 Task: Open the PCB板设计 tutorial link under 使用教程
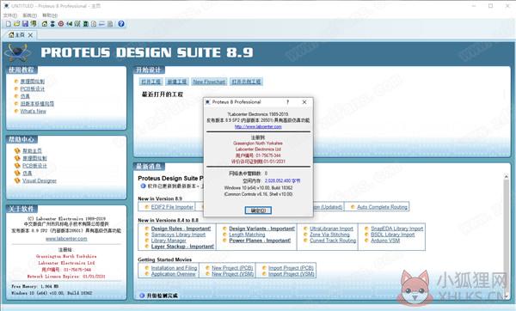coord(33,88)
